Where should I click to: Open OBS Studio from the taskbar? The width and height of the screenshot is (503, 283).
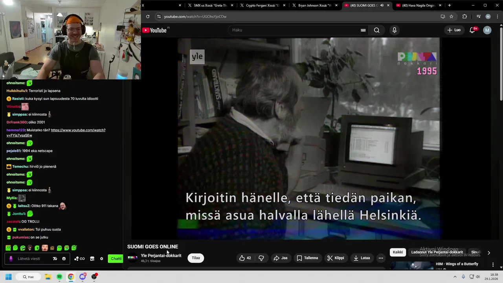click(x=94, y=277)
